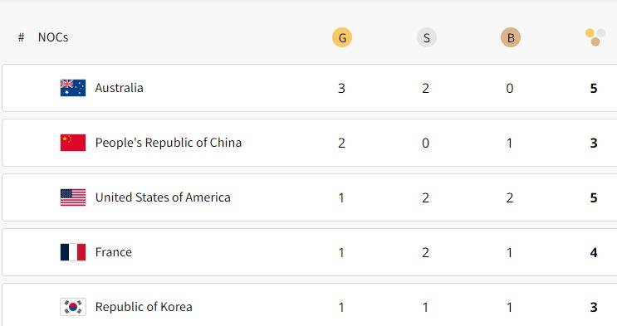
Task: Click the gold medal G icon
Action: [342, 38]
